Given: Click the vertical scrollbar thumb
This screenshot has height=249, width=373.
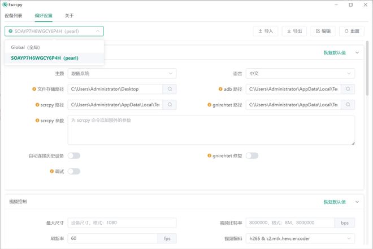Looking at the screenshot, I should pos(367,68).
